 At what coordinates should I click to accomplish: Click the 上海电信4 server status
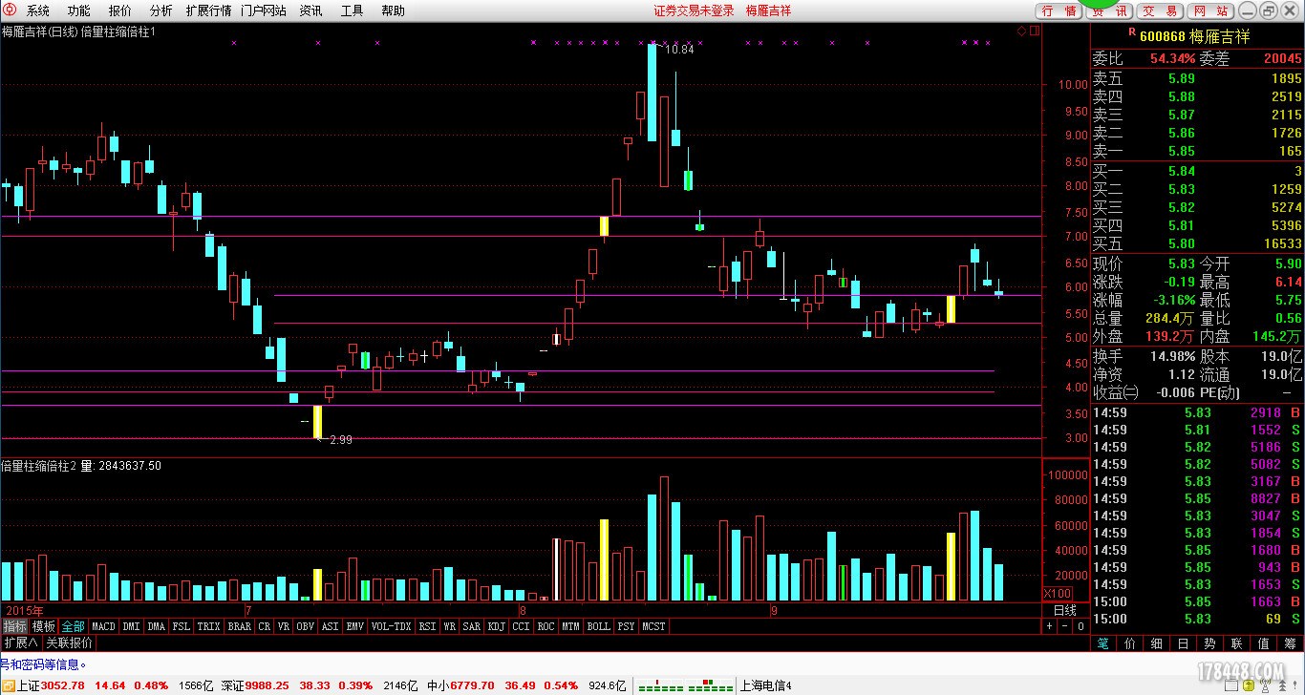coord(765,685)
